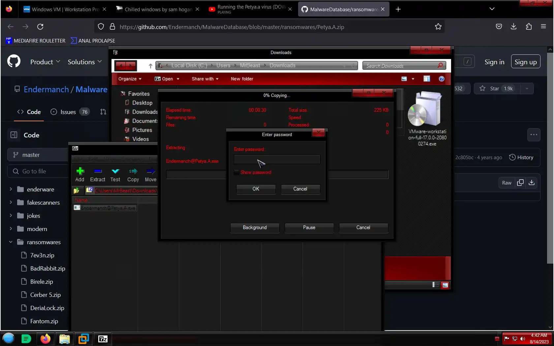This screenshot has height=346, width=554.
Task: Click the Windows Start orb
Action: [9, 338]
